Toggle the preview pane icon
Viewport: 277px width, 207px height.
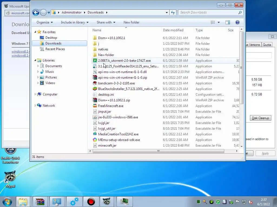tap(228, 22)
